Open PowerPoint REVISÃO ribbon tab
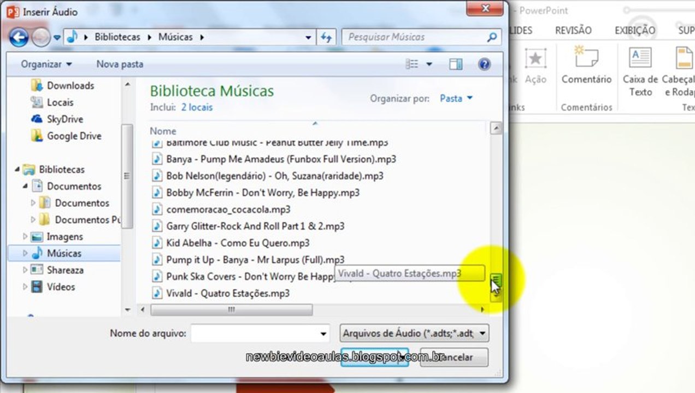This screenshot has width=695, height=393. (x=573, y=31)
